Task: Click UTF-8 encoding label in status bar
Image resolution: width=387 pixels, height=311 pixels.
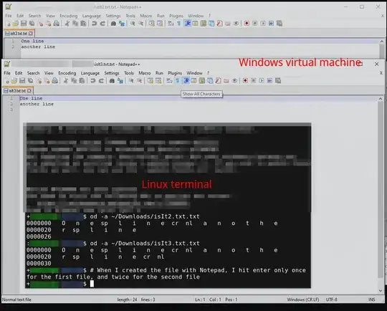Action: (x=332, y=300)
